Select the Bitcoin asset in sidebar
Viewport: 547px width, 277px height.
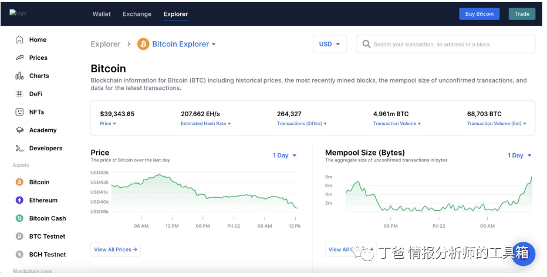[x=39, y=182]
